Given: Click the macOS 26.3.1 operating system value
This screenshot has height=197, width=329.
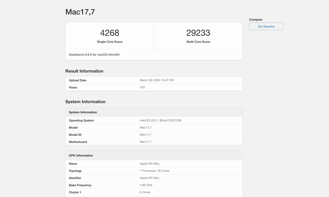Looking at the screenshot, I should tap(160, 120).
